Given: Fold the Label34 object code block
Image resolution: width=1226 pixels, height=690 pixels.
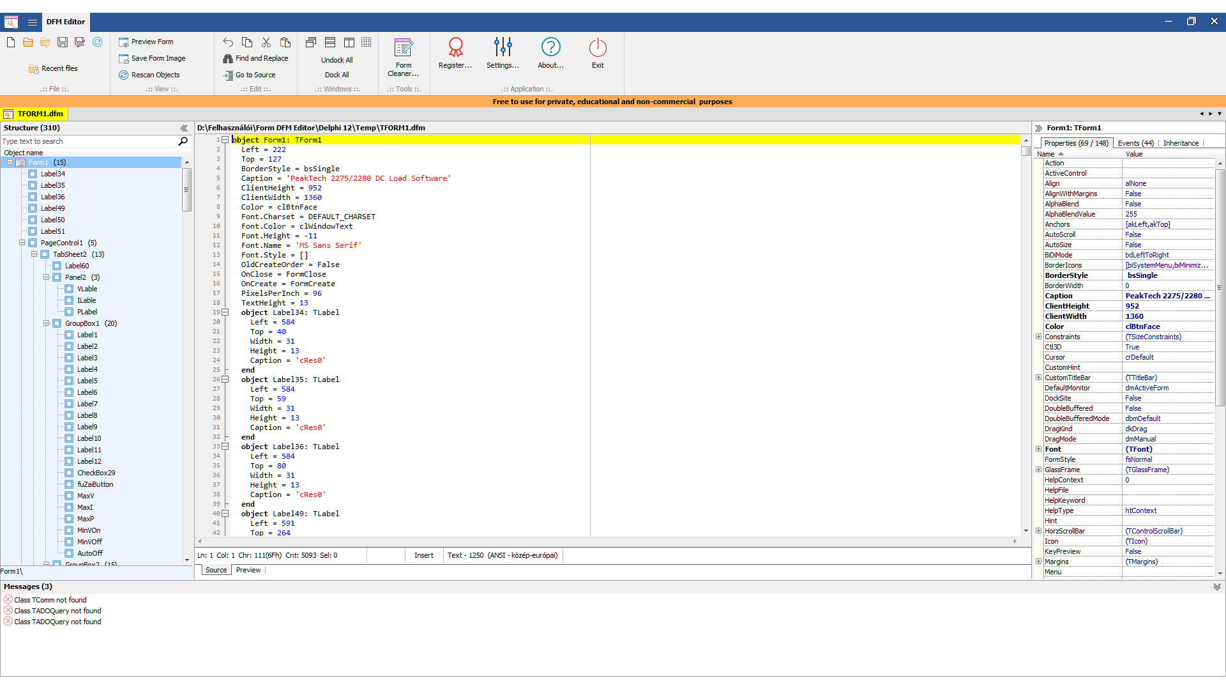Looking at the screenshot, I should click(x=225, y=312).
